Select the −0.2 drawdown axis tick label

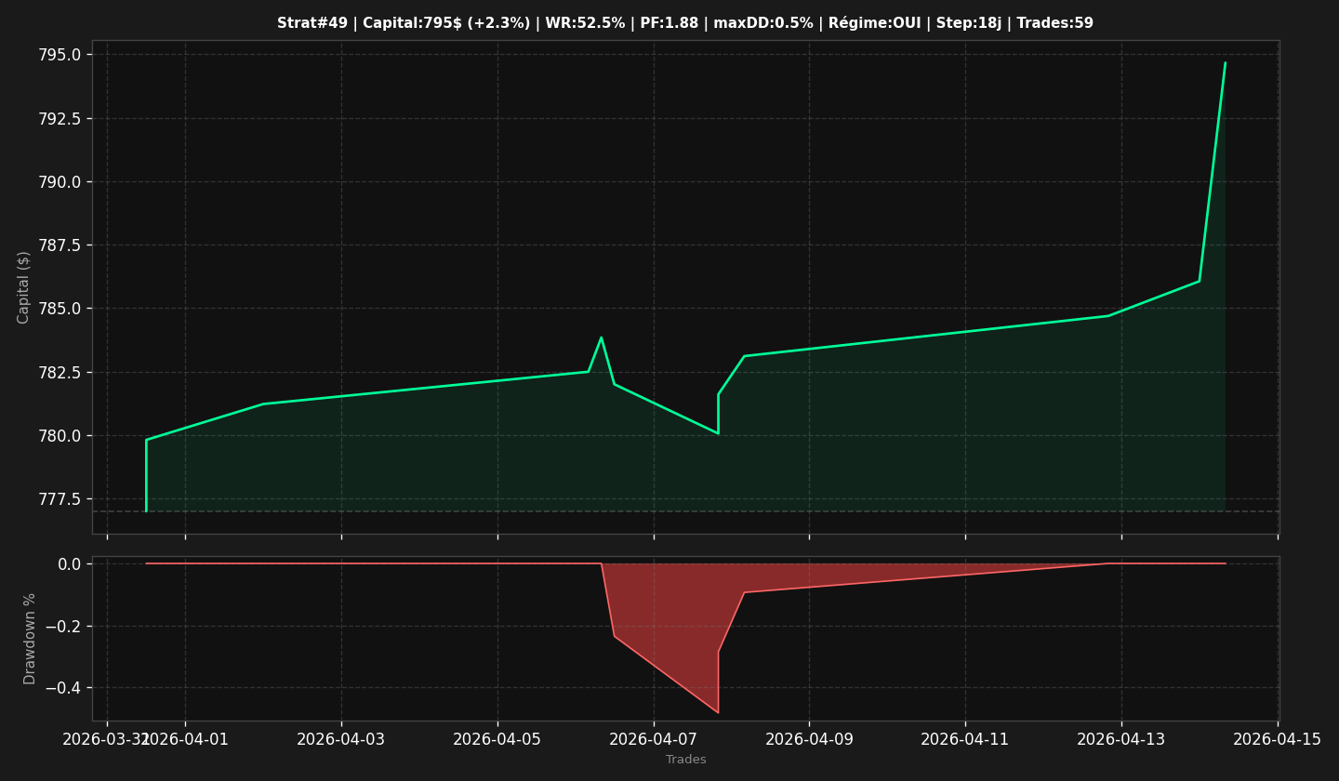[63, 627]
